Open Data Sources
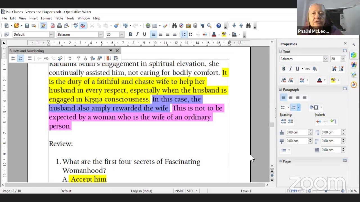The image size is (360, 202). (195, 26)
